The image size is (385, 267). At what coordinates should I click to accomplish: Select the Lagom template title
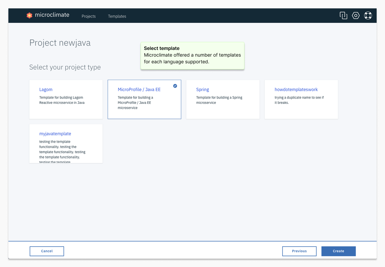click(46, 89)
